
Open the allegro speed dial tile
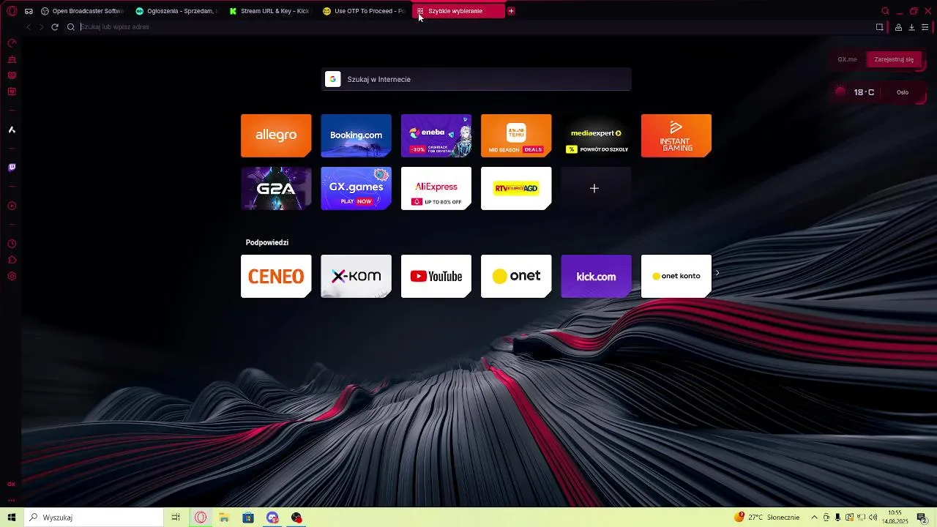(276, 135)
